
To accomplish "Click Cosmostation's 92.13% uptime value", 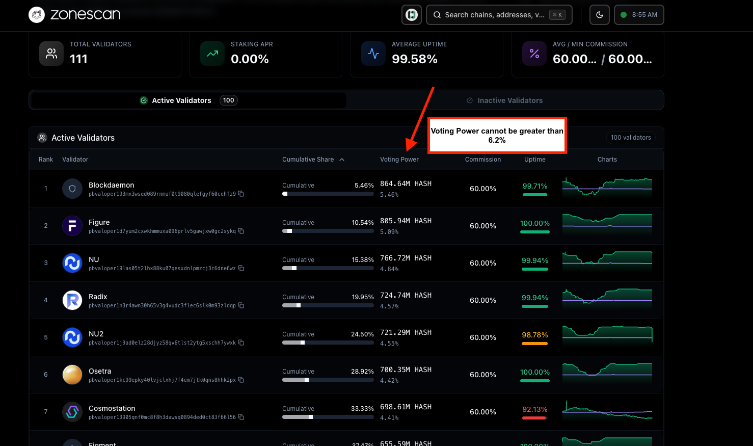I will 535,409.
